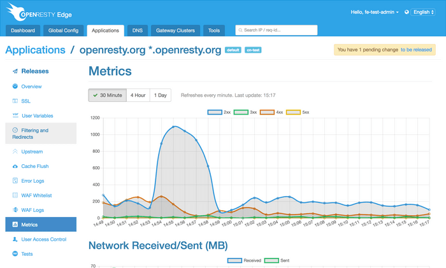Open the English language selector
The height and width of the screenshot is (268, 446).
click(x=423, y=12)
